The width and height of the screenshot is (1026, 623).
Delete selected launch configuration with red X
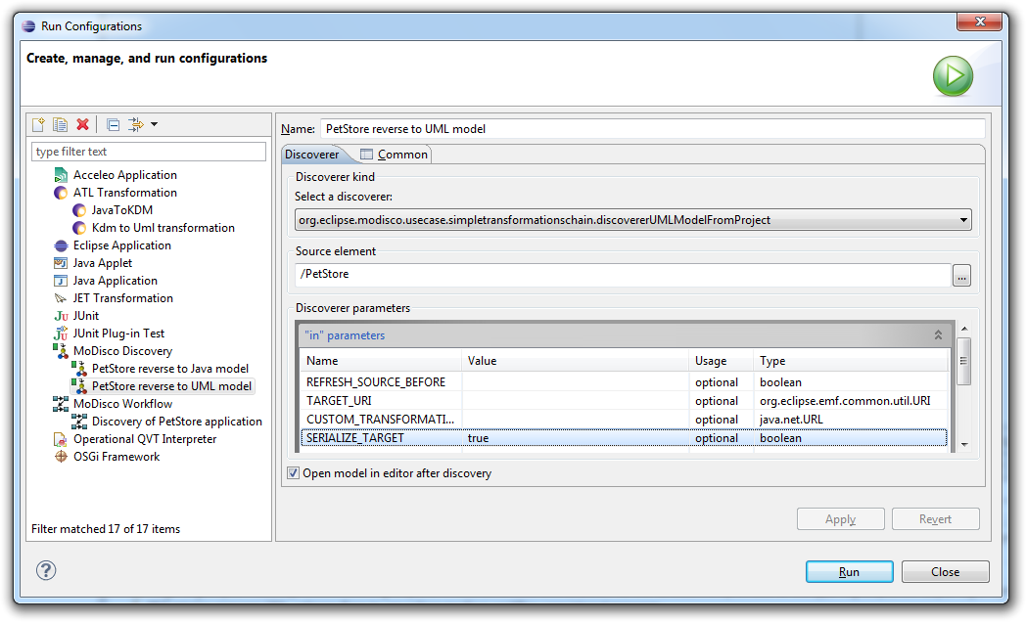(82, 124)
